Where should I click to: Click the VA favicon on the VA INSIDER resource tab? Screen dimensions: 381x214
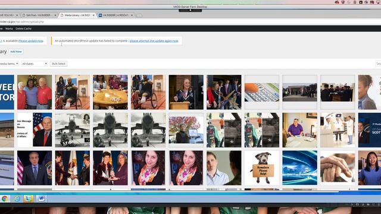(100, 15)
